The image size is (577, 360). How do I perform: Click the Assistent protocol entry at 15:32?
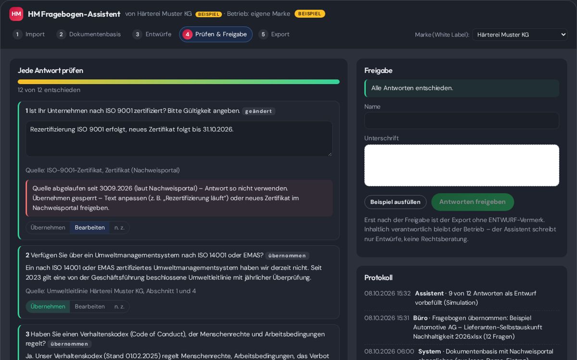point(462,298)
